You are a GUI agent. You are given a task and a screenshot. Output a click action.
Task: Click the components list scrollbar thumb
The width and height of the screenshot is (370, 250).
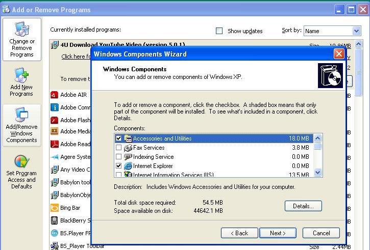pyautogui.click(x=317, y=146)
